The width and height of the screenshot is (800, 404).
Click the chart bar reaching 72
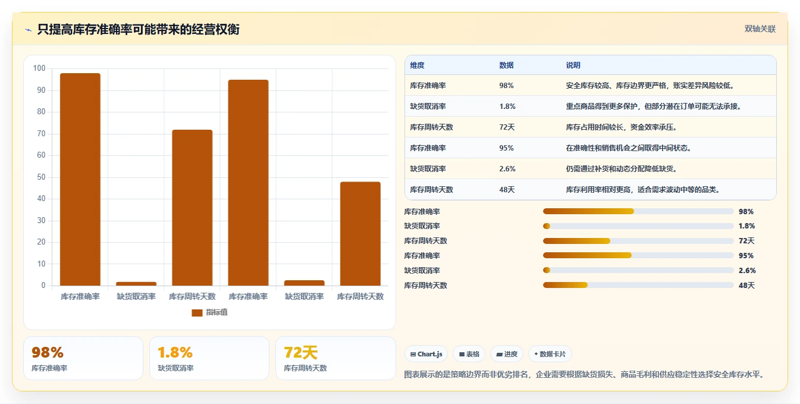192,208
